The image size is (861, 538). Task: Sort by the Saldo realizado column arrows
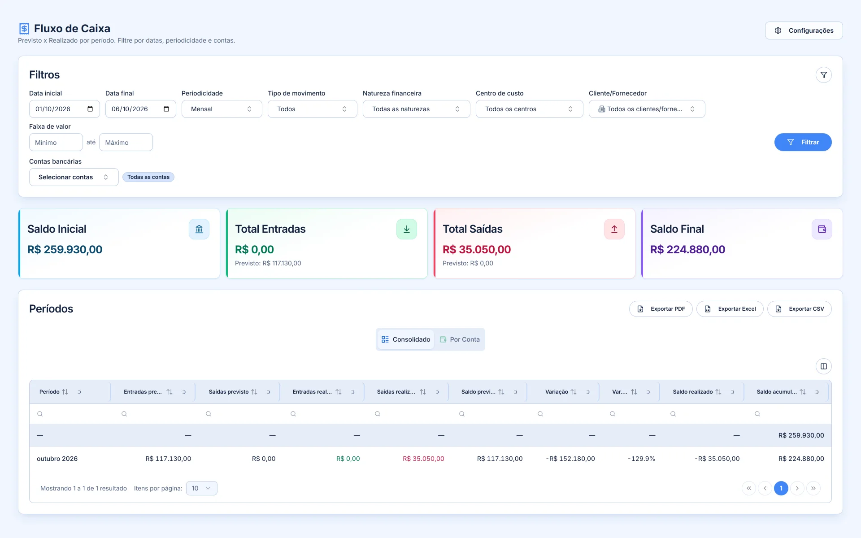[718, 392]
